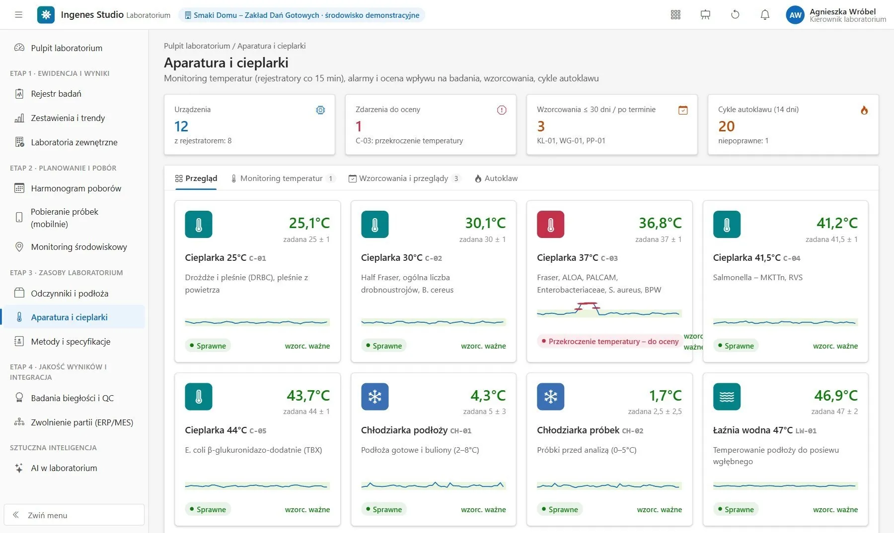Click the Smaki Domu environment badge
Image resolution: width=894 pixels, height=533 pixels.
[x=301, y=15]
